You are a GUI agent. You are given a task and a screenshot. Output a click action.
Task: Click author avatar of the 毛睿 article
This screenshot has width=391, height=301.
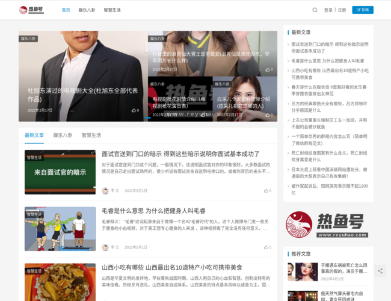[105, 247]
